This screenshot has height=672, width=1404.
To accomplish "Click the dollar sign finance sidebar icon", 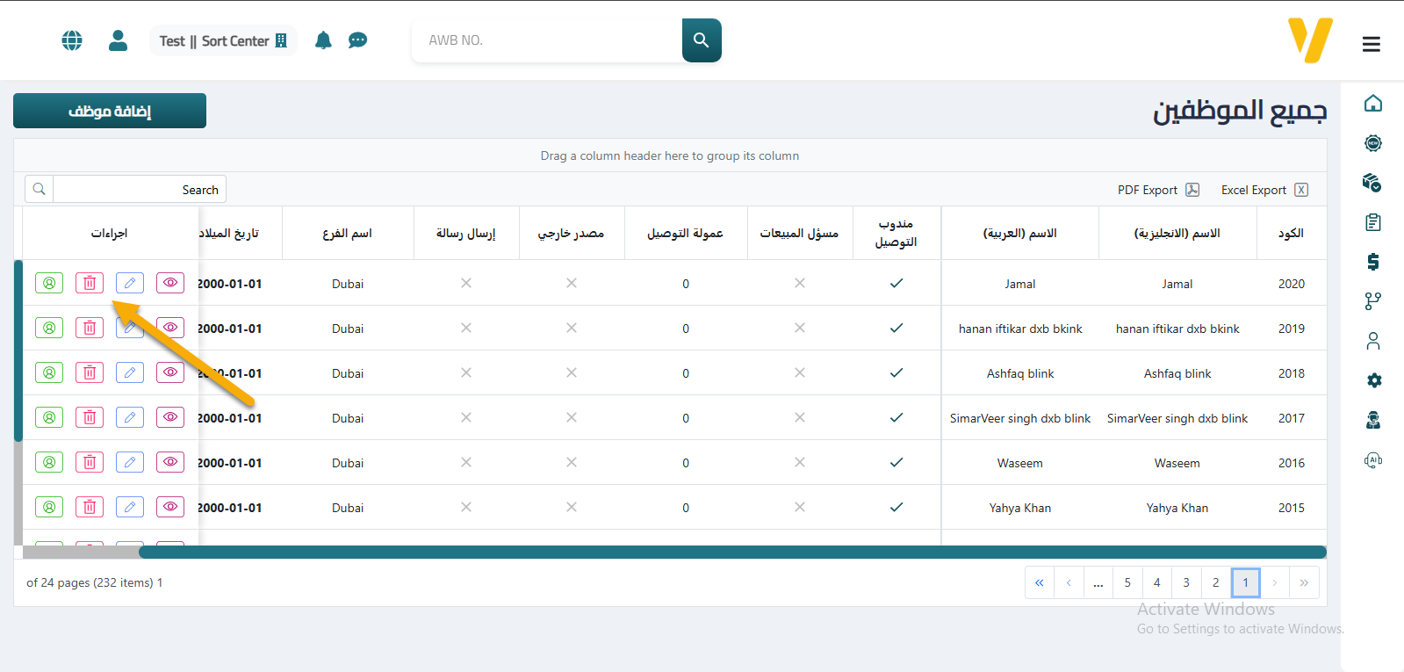I will (1373, 262).
